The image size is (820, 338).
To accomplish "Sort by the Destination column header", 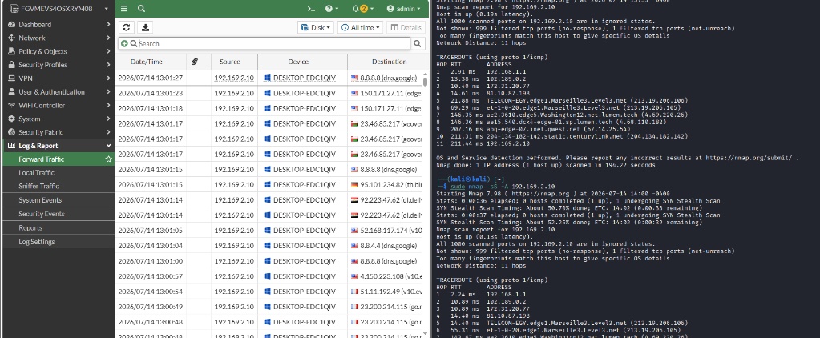I will point(389,62).
